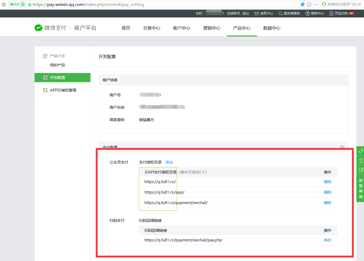Click the envelope icon for messages
This screenshot has width=364, height=261.
tap(257, 13)
